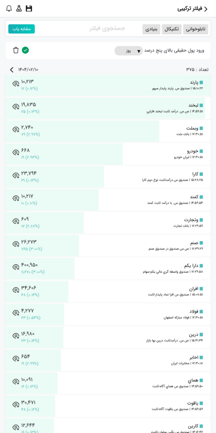Open the روز period dropdown
The width and height of the screenshot is (216, 433).
click(x=129, y=51)
